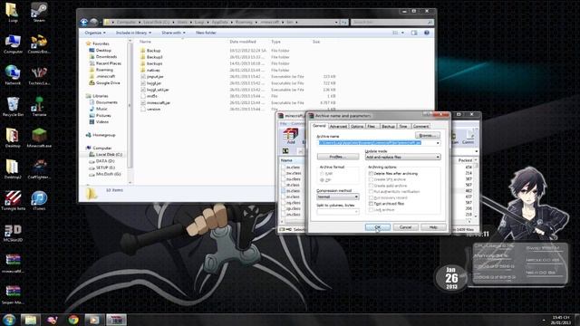The height and width of the screenshot is (326, 580).
Task: Toggle Put authenticity verification checkbox
Action: click(371, 191)
